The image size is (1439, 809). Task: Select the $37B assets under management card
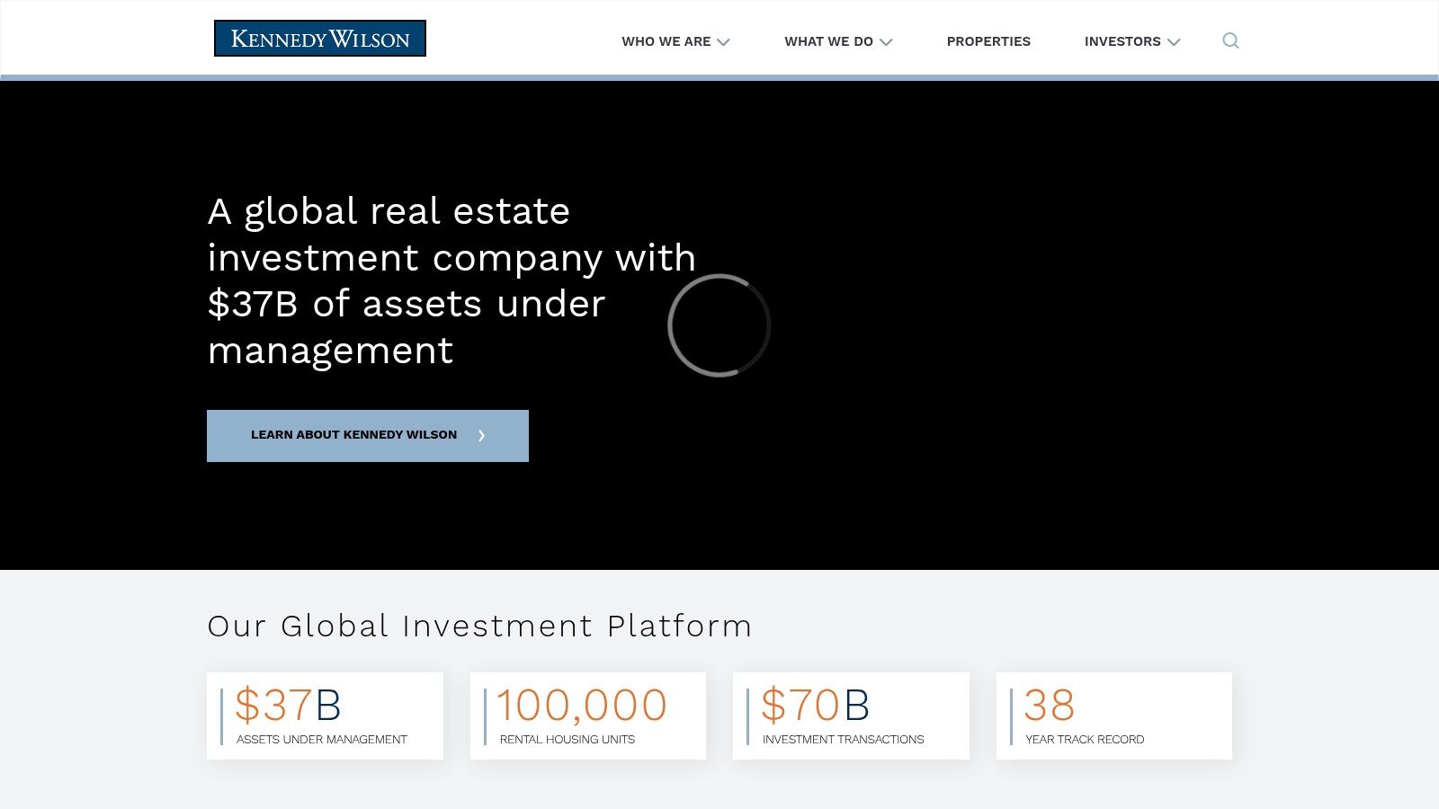[x=325, y=716]
